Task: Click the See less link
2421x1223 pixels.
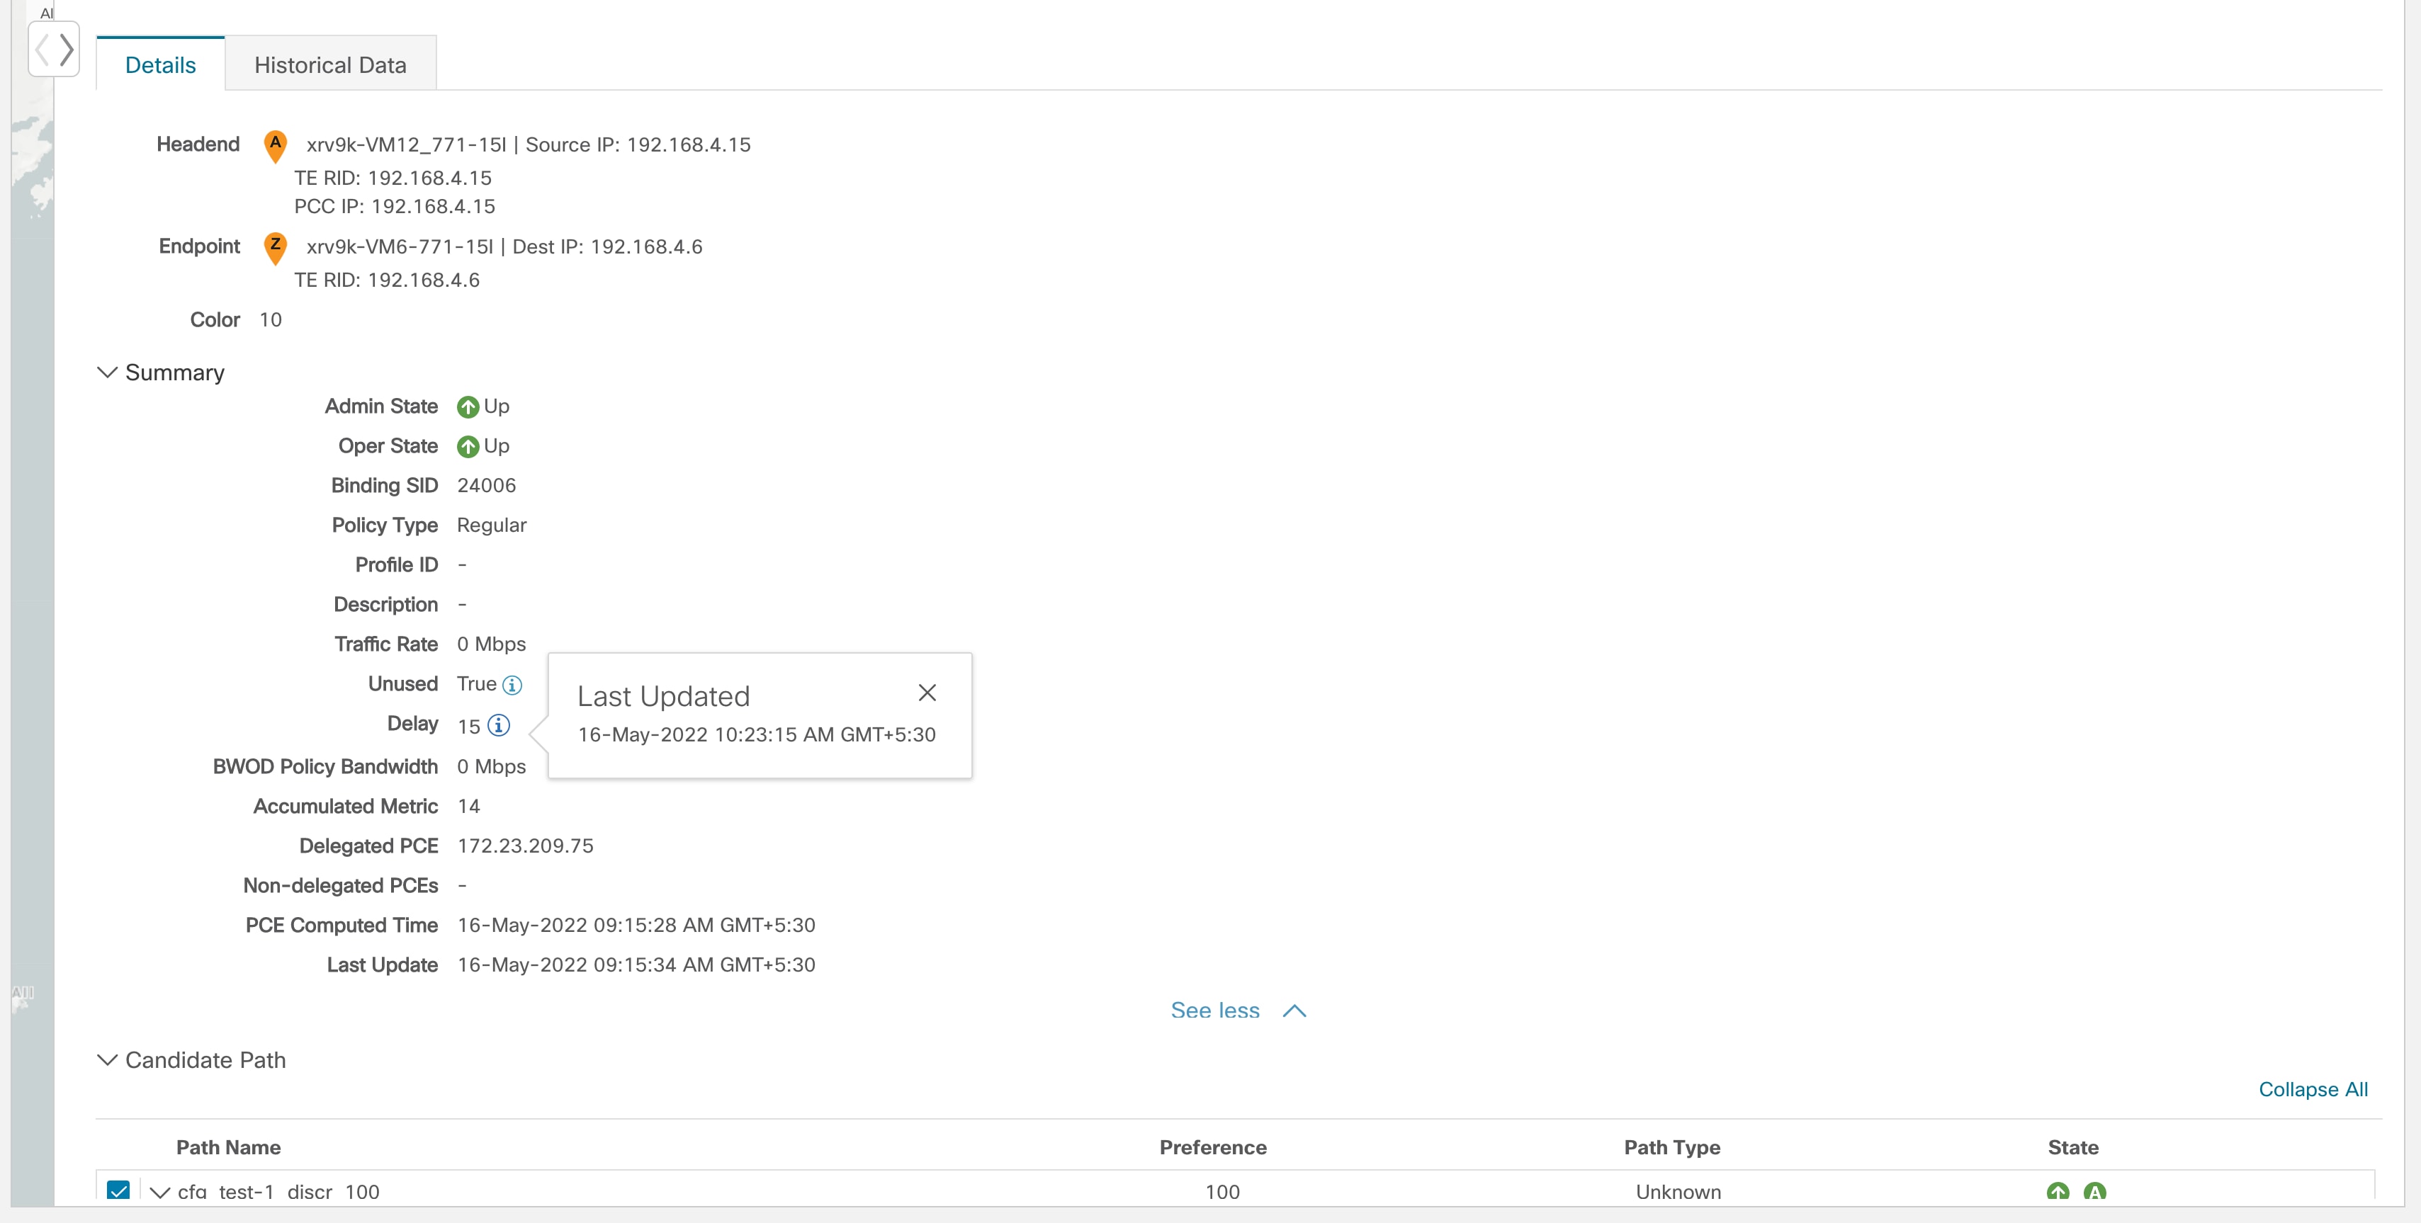Action: click(x=1214, y=1011)
